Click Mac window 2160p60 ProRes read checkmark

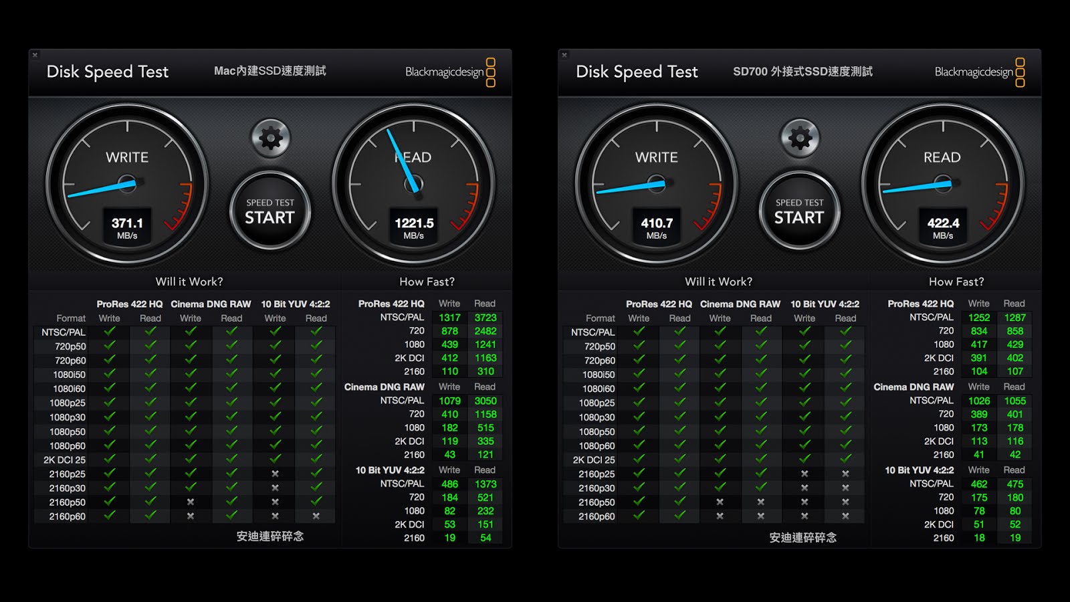point(150,515)
